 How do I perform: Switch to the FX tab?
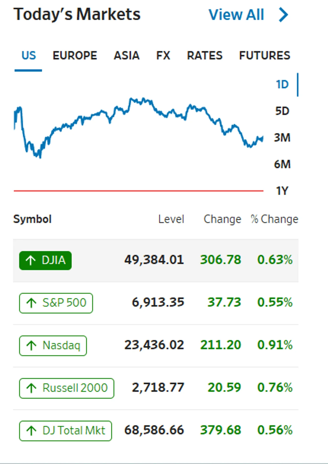pos(163,56)
